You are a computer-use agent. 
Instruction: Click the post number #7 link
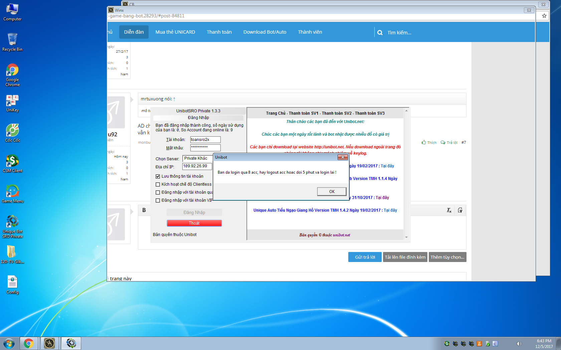coord(463,142)
